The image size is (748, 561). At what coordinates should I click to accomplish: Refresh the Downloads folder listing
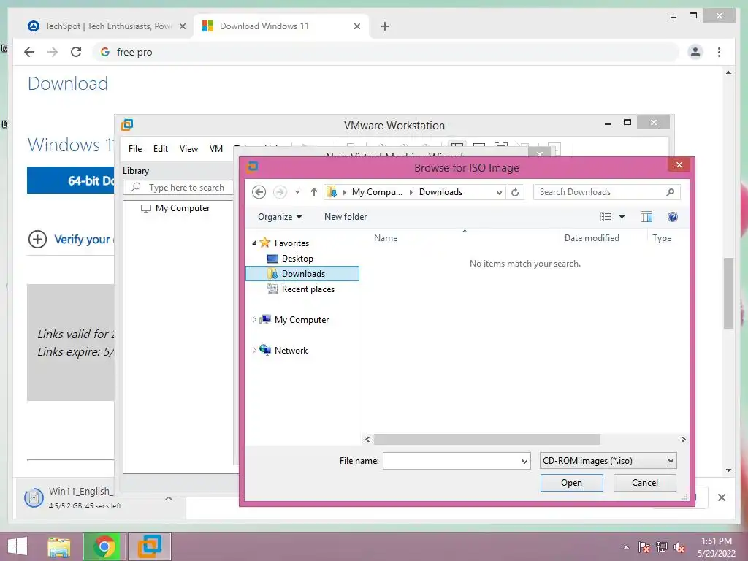pyautogui.click(x=515, y=192)
